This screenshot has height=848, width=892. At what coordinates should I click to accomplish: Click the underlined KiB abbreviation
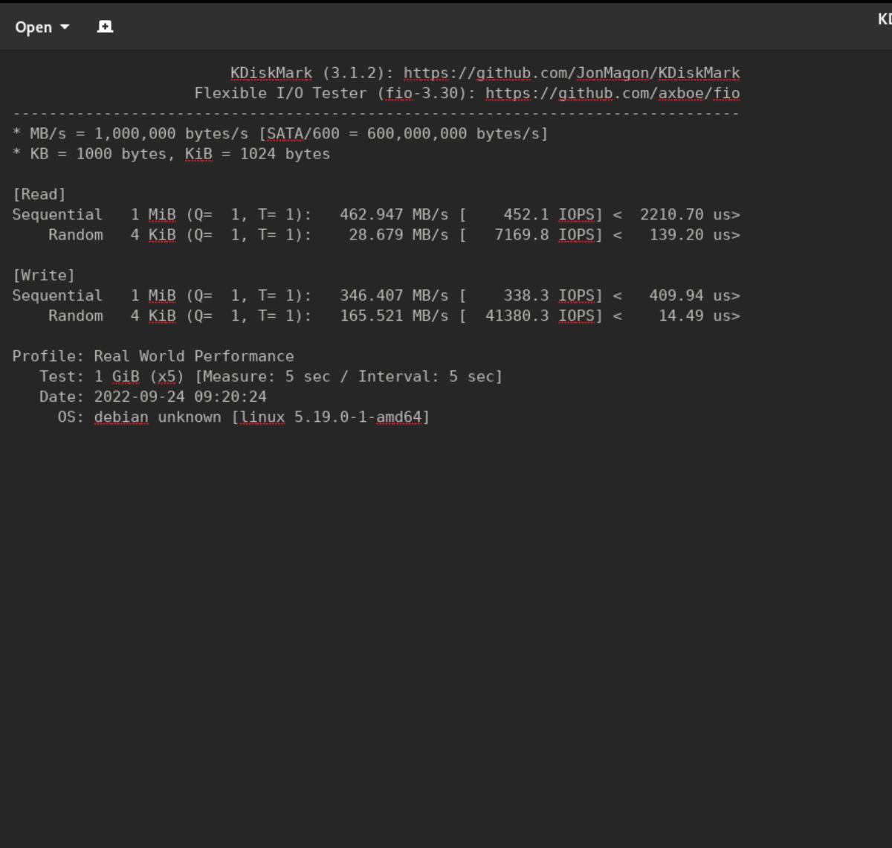(x=198, y=154)
